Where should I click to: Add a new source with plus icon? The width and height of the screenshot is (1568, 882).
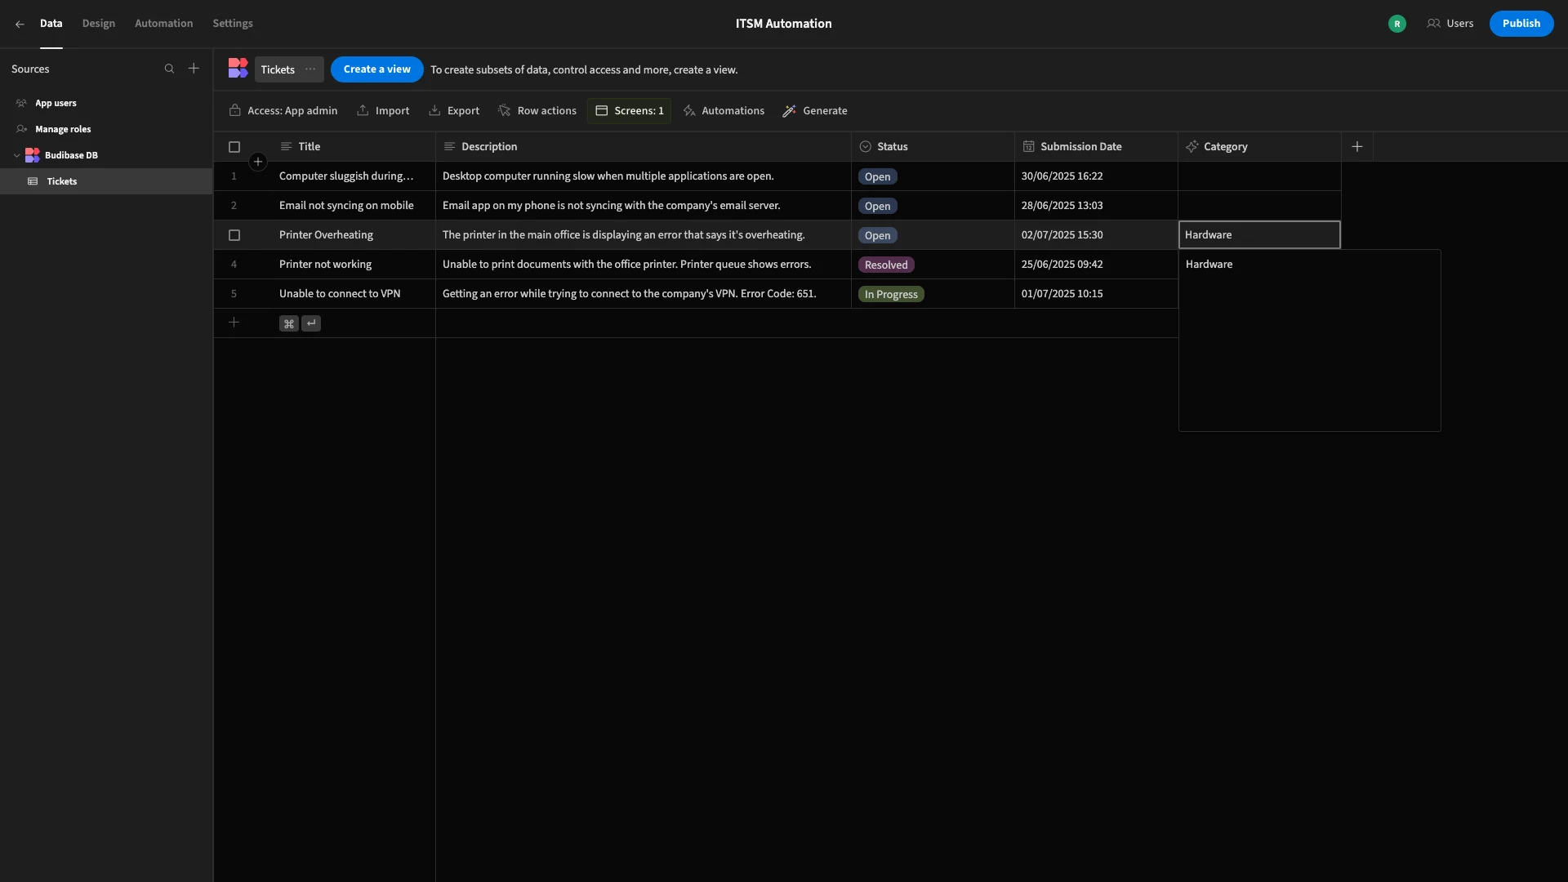click(x=194, y=69)
